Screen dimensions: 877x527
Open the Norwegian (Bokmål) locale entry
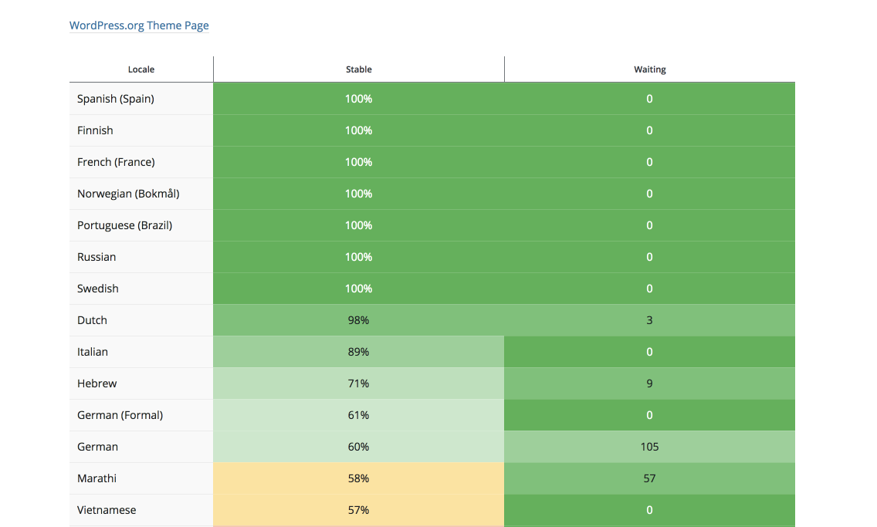(x=128, y=194)
